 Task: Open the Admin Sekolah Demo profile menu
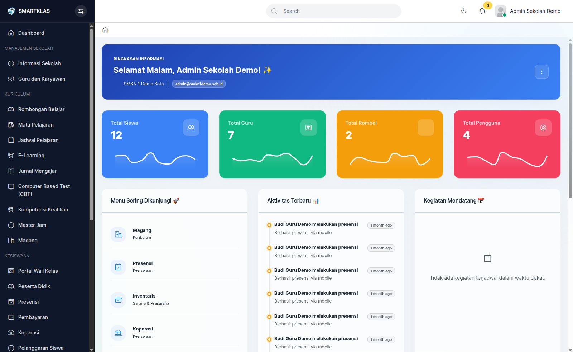(x=528, y=11)
